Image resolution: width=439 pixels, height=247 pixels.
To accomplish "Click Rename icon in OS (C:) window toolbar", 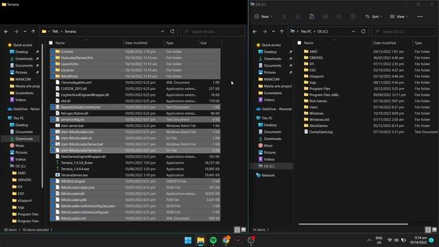I will tap(325, 16).
